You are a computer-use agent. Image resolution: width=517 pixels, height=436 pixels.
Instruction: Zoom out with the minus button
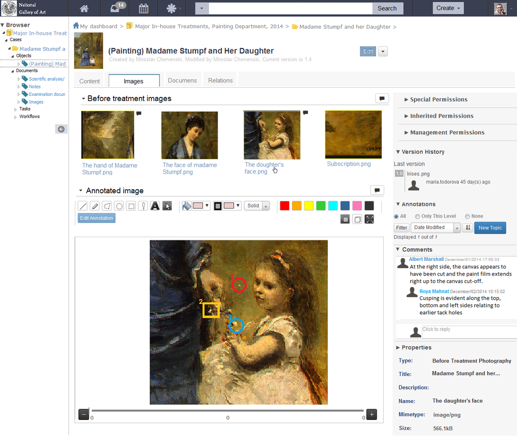click(84, 414)
